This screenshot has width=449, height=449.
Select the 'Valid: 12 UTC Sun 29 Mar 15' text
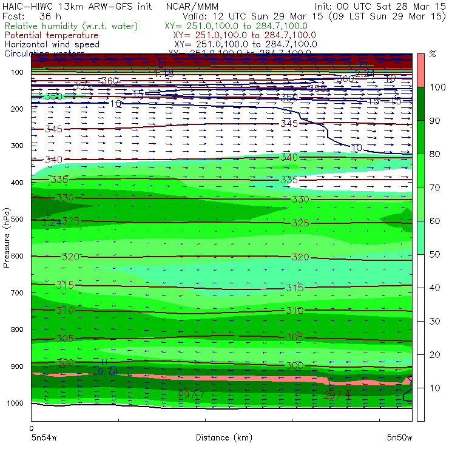252,16
